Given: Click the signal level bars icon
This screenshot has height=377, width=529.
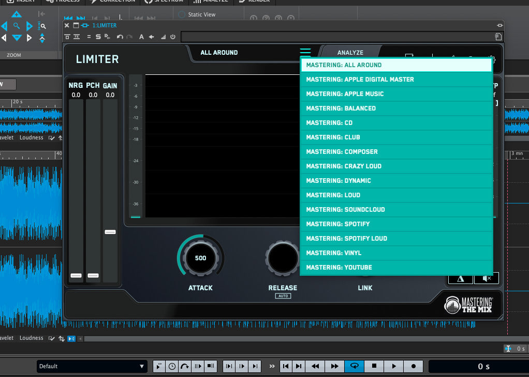Looking at the screenshot, I should tap(163, 37).
